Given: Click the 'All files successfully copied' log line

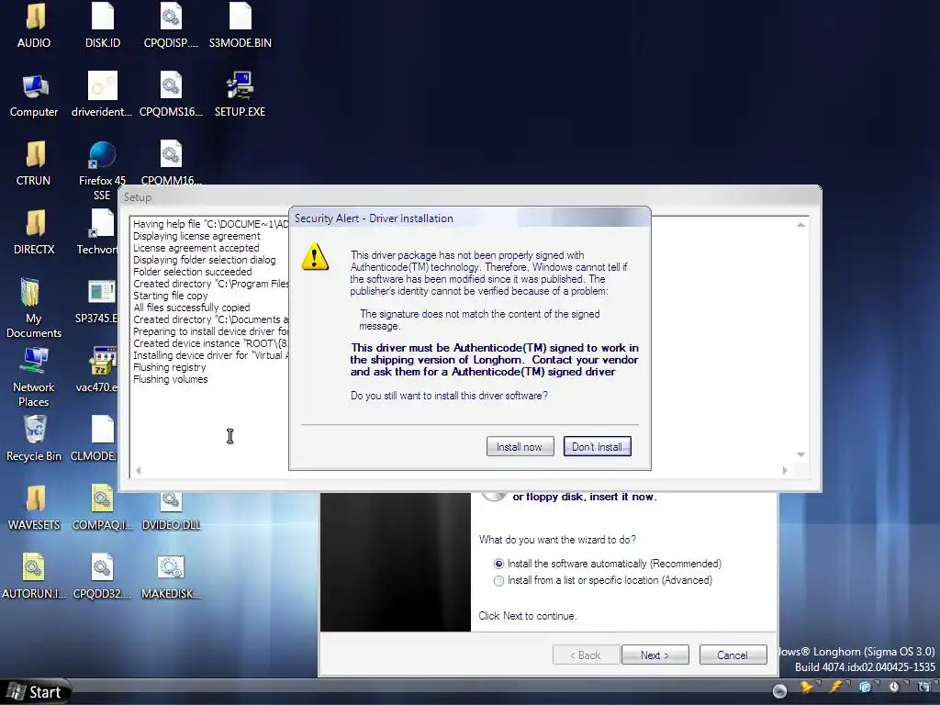Looking at the screenshot, I should tap(191, 307).
